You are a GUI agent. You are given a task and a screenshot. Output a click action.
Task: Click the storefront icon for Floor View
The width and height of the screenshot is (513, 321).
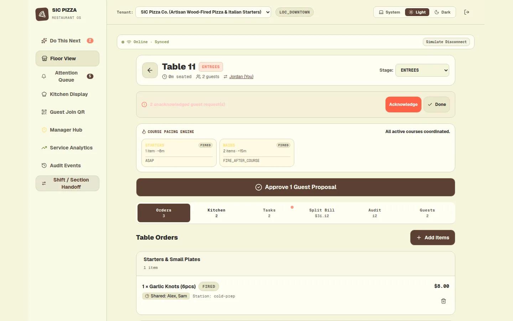45,58
